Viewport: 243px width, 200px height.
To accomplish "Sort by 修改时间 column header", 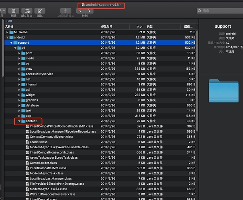I will point(106,26).
